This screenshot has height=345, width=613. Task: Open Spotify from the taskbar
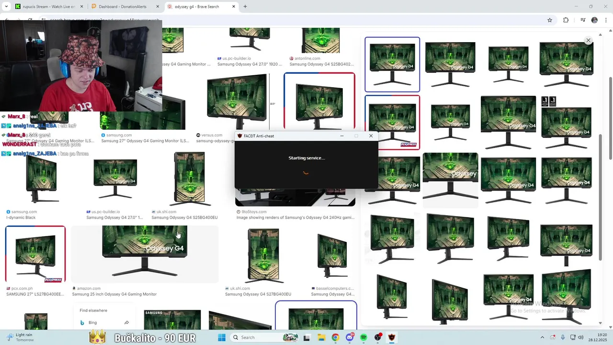tap(363, 337)
